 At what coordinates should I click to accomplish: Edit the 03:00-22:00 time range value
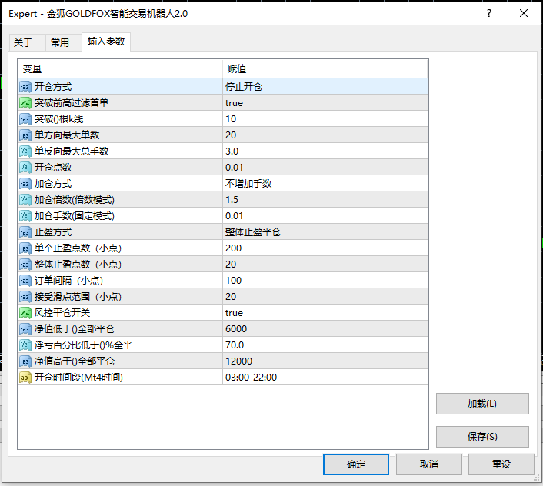(325, 378)
